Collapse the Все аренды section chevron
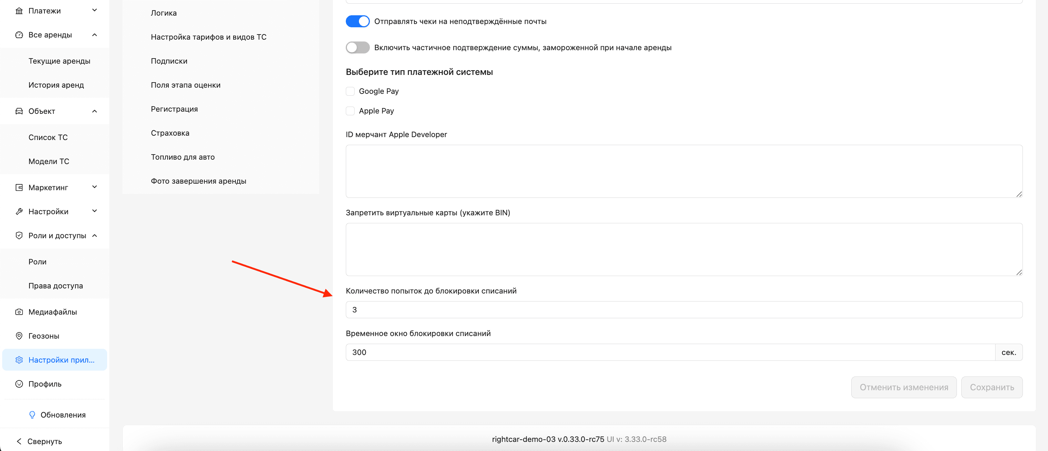The image size is (1048, 451). coord(94,35)
